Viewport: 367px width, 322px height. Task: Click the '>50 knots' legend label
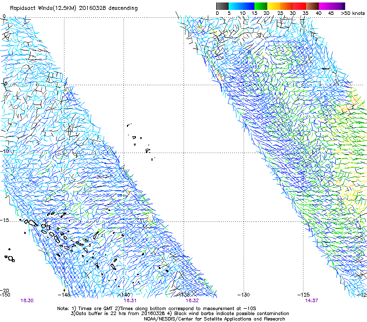coord(353,13)
